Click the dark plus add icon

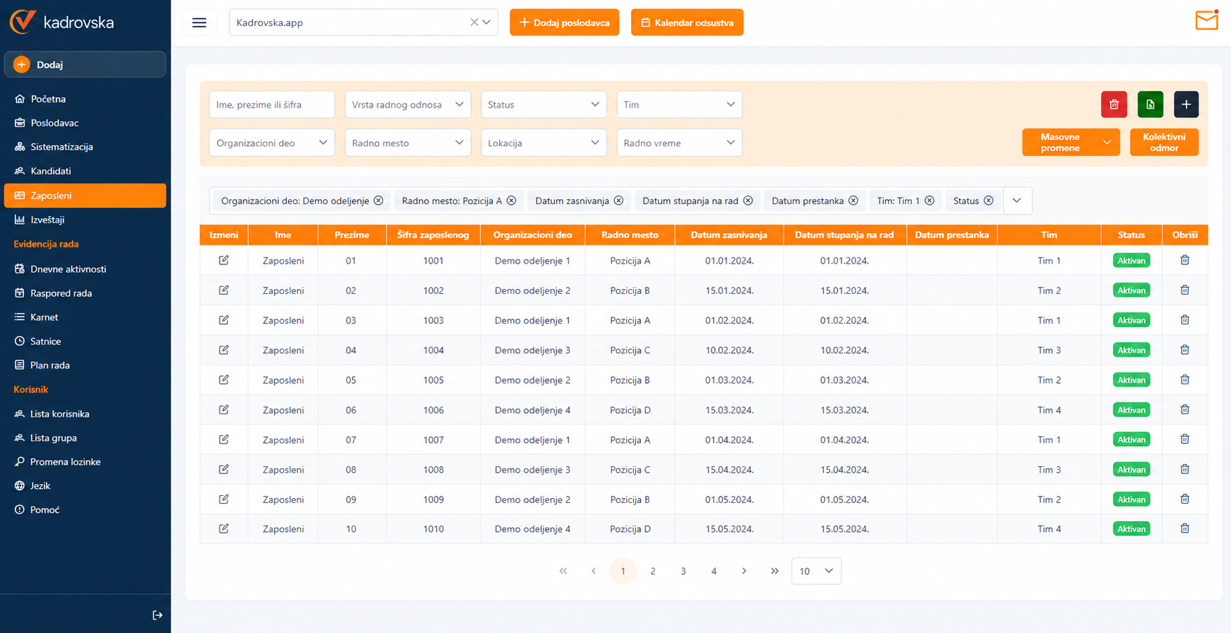(x=1186, y=105)
